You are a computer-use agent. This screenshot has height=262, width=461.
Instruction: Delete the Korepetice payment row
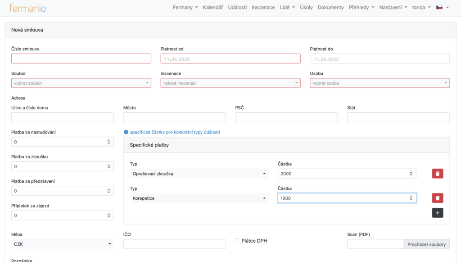point(438,198)
